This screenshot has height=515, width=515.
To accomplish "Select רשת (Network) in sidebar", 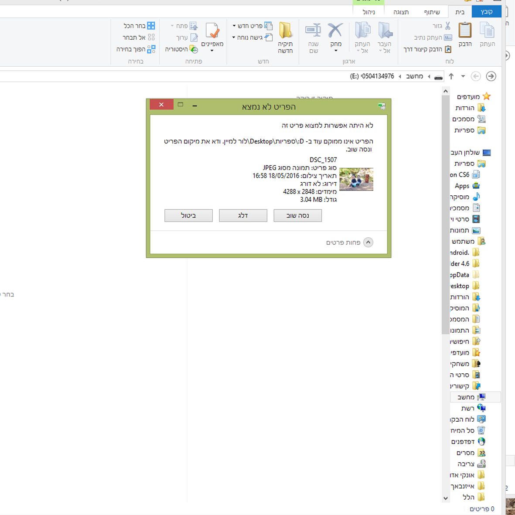I will (x=473, y=408).
